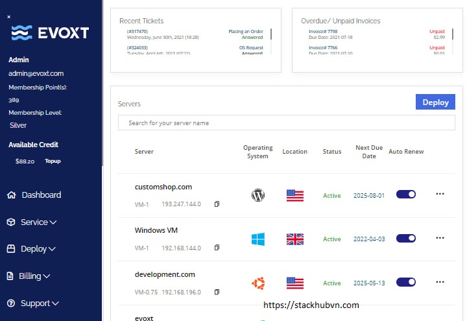467x321 pixels.
Task: Open Invoice# 7798
Action: 323,31
